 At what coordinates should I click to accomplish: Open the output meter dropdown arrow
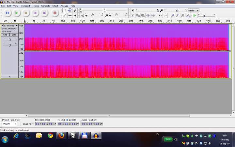[86, 16]
